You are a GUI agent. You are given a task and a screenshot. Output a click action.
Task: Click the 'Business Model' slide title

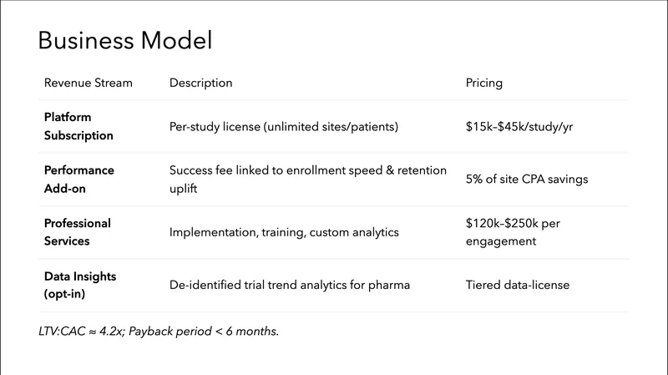(125, 40)
